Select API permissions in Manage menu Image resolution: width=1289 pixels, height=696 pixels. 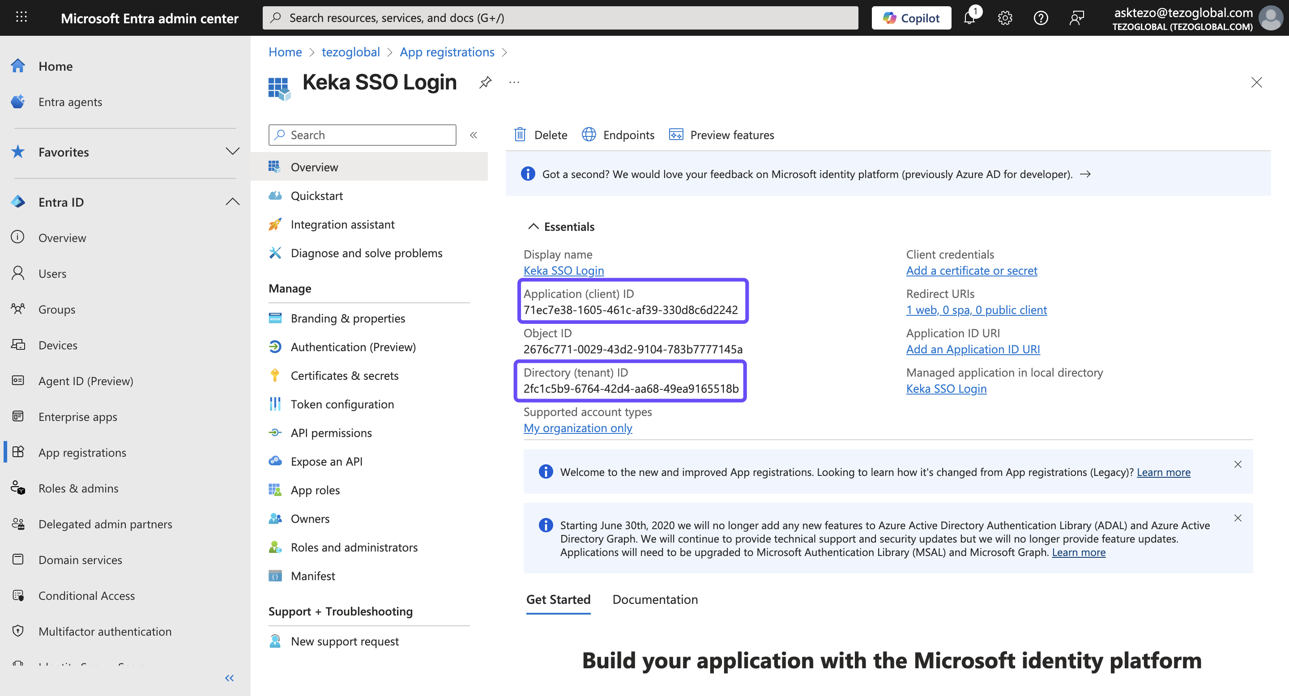(331, 433)
